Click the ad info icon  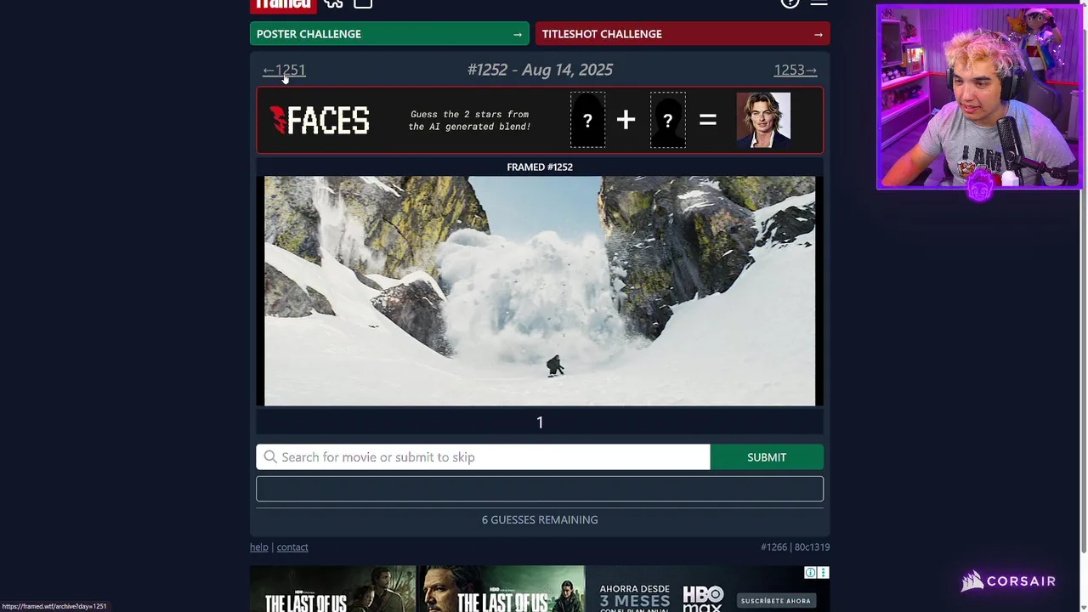coord(811,573)
